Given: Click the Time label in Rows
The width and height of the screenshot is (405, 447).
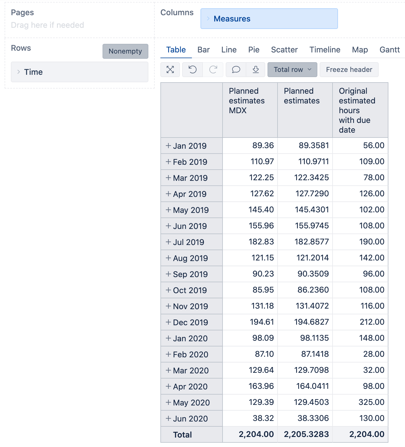Looking at the screenshot, I should tap(34, 72).
